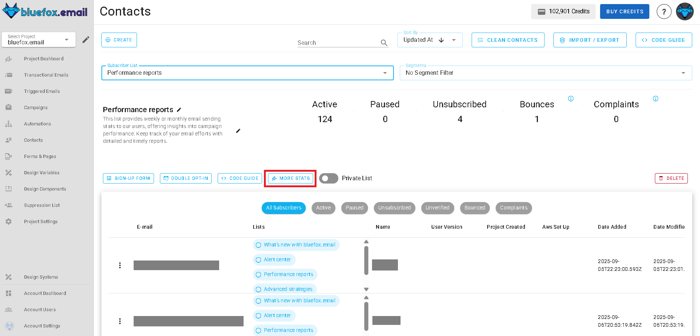Viewport: 700px width, 336px height.
Task: Edit the list description pencil icon
Action: 238,131
